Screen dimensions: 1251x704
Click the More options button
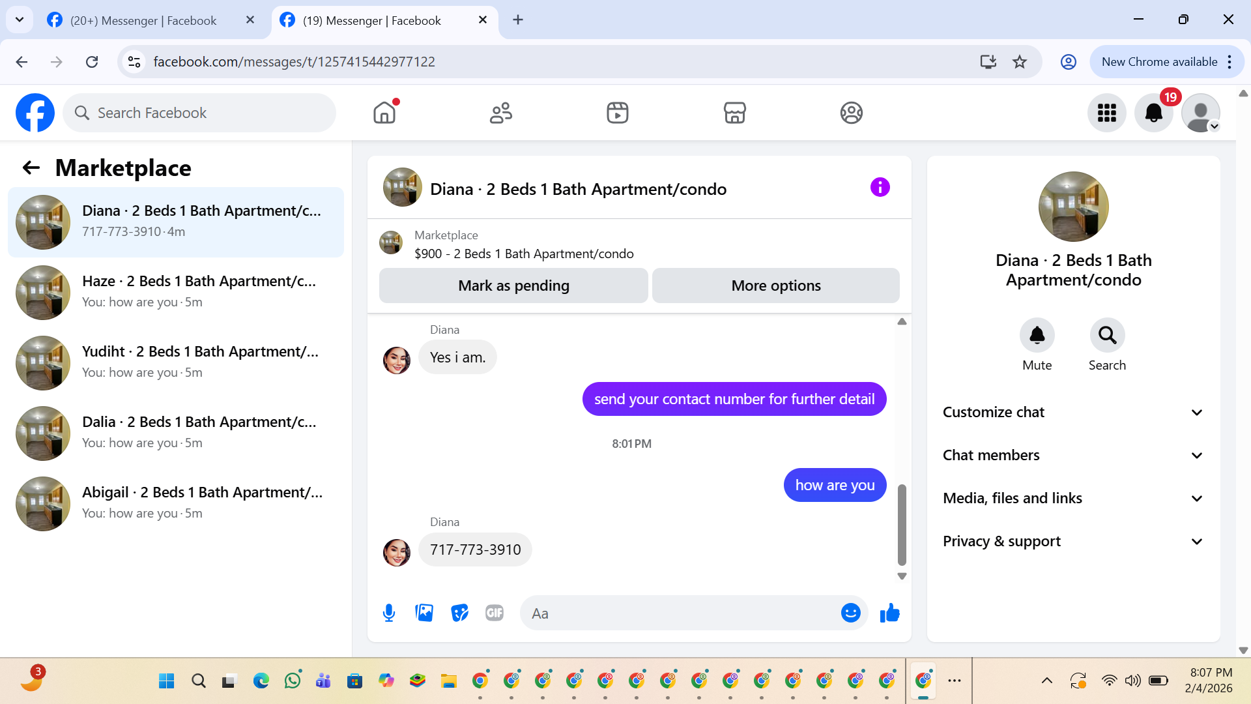tap(775, 286)
